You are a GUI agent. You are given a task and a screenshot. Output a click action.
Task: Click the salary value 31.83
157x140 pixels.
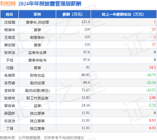coord(86,98)
